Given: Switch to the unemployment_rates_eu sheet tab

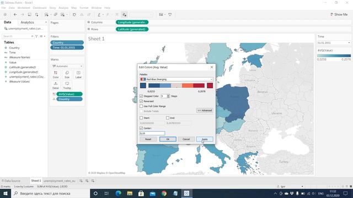Looking at the screenshot, I should [x=60, y=181].
